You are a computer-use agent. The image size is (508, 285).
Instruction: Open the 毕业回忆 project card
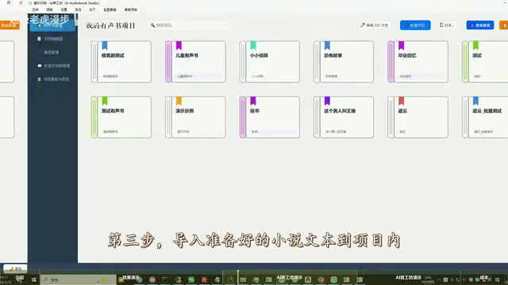click(x=418, y=62)
